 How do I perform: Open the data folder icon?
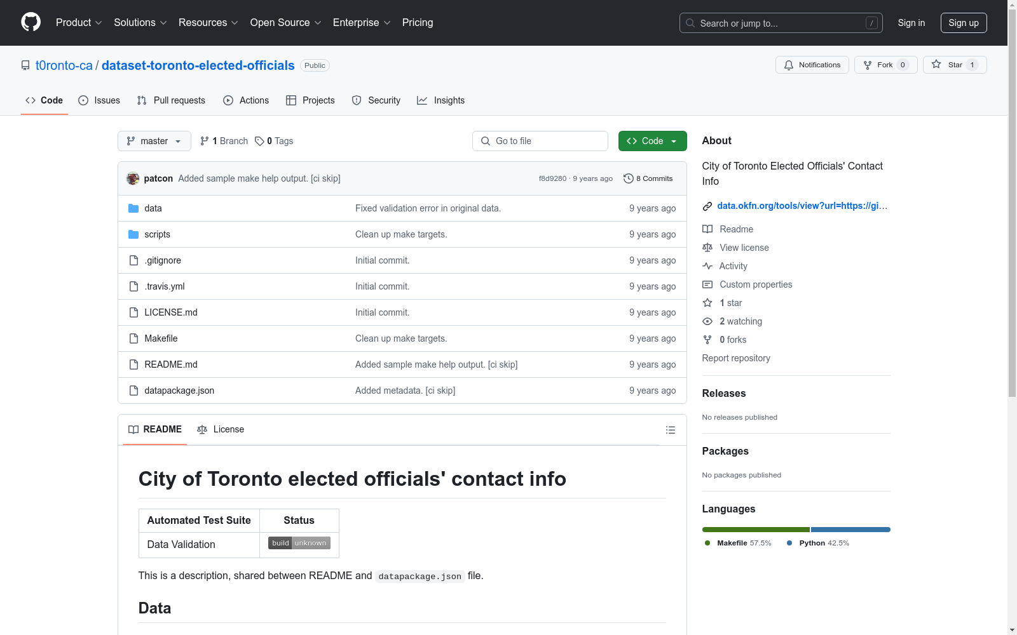pos(133,208)
